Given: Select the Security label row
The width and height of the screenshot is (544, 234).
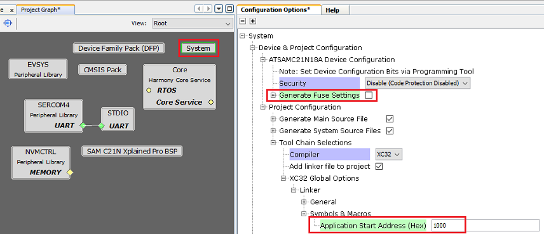Looking at the screenshot, I should pyautogui.click(x=319, y=84).
